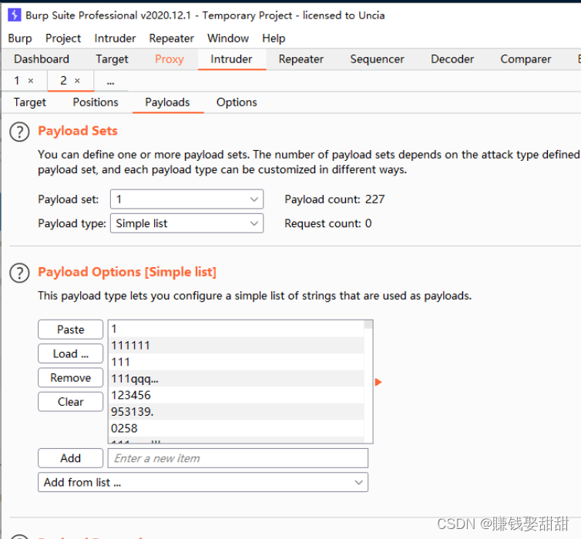Select payload entry 953139.

(237, 412)
